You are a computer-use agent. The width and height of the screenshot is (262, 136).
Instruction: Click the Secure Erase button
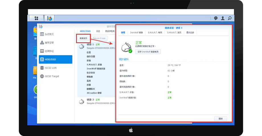click(x=99, y=38)
